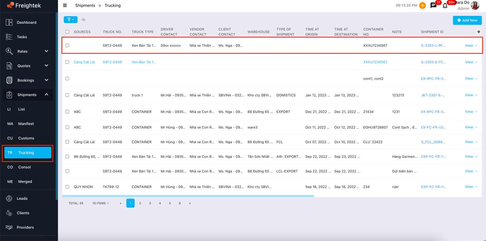This screenshot has width=486, height=241.
Task: Click the TRUCK NO. column header
Action: (112, 32)
